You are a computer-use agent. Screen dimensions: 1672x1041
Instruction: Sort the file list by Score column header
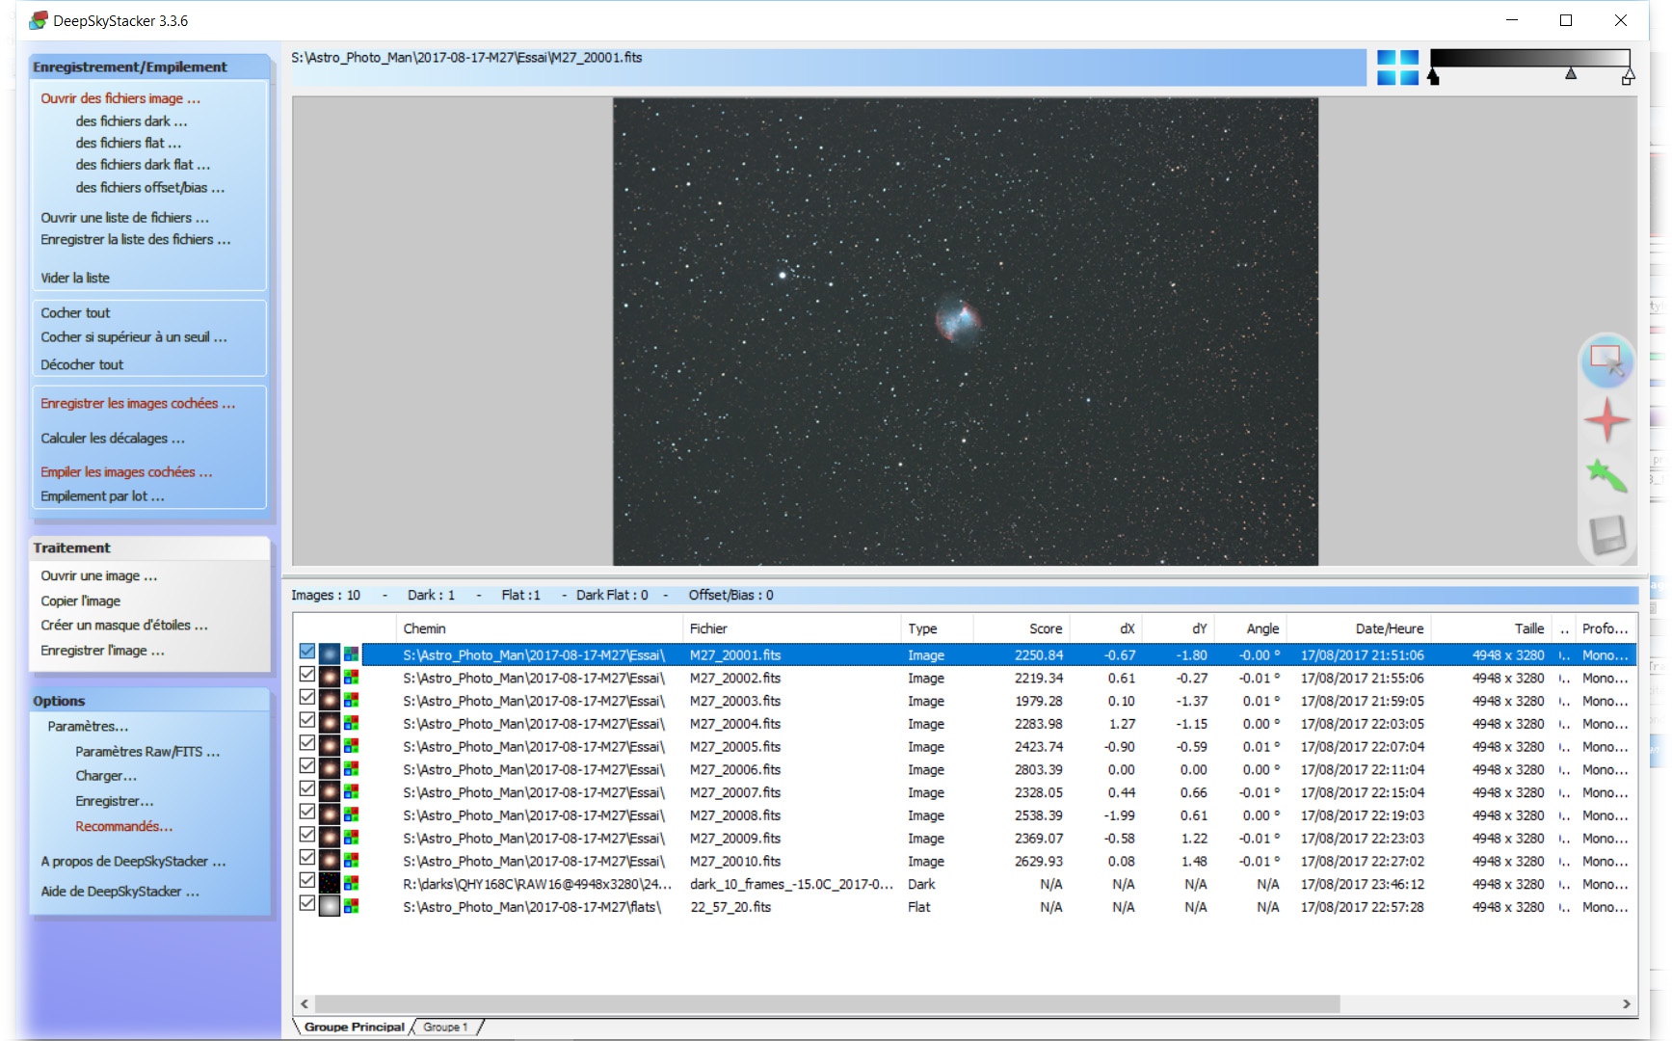[1022, 628]
